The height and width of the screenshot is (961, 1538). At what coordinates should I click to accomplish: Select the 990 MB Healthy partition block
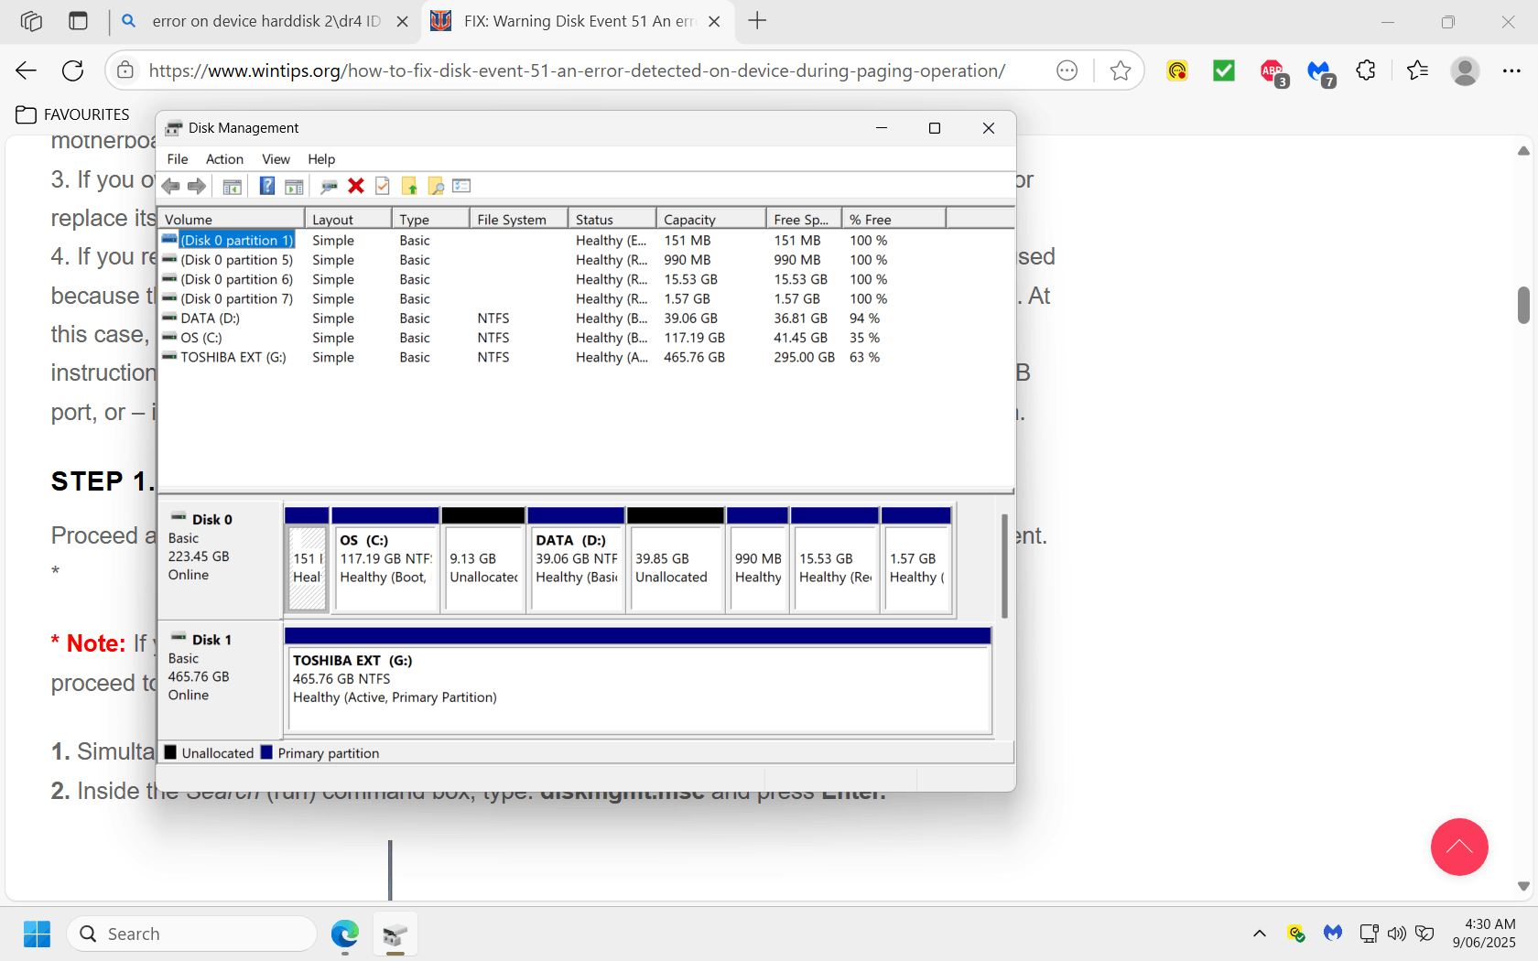pyautogui.click(x=758, y=558)
